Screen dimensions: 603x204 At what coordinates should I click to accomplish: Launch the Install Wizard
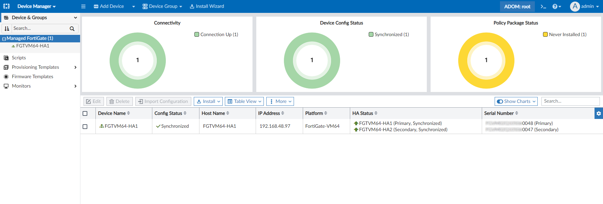coord(207,6)
